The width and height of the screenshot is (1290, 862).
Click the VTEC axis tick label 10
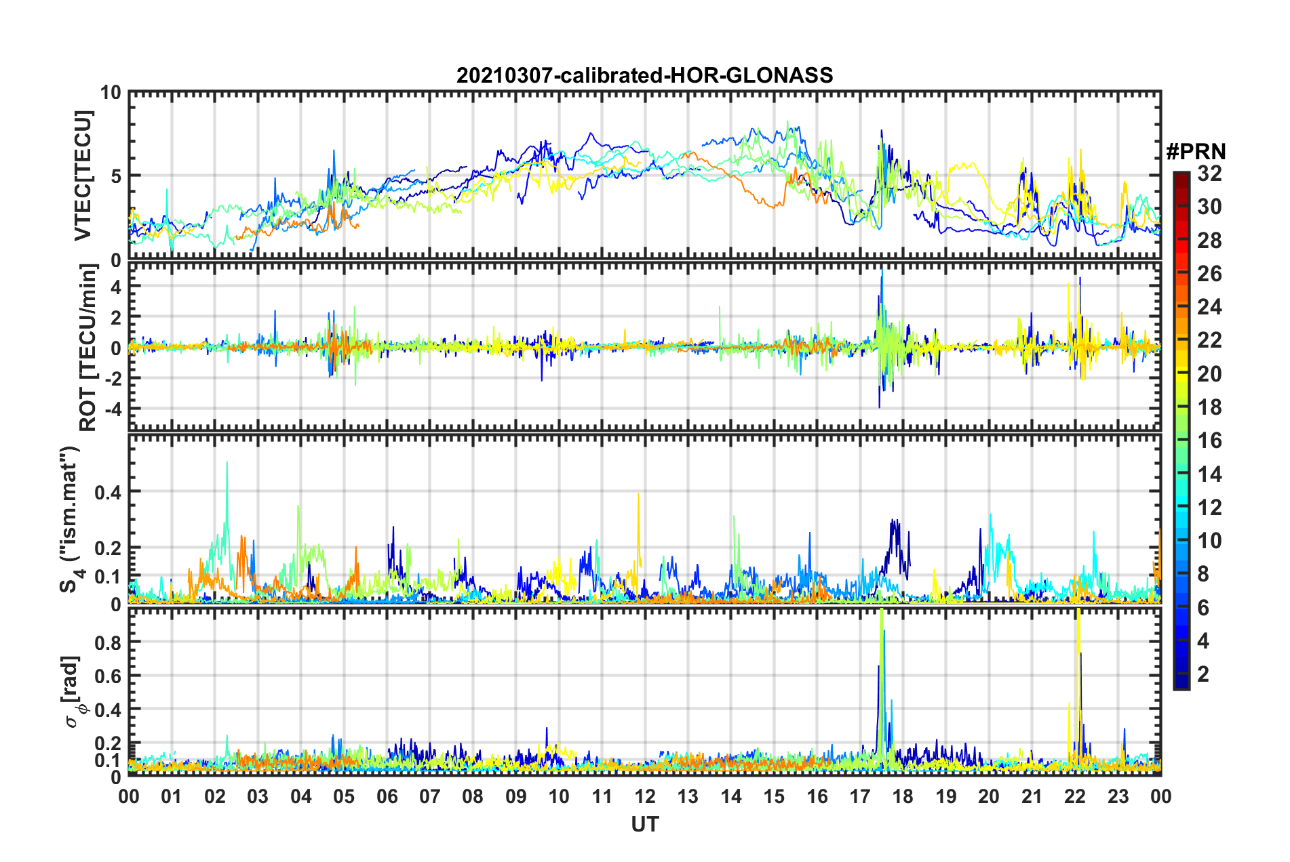[111, 93]
